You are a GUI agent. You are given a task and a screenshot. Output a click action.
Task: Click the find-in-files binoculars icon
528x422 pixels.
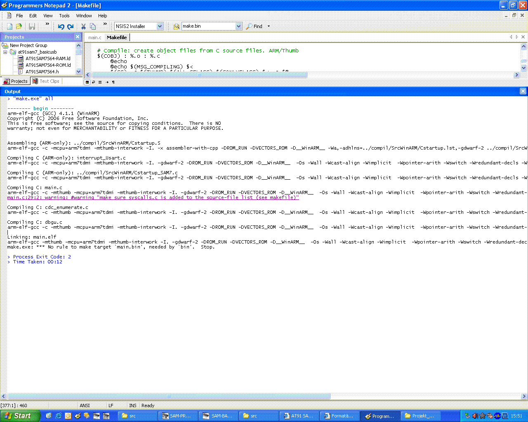point(176,26)
